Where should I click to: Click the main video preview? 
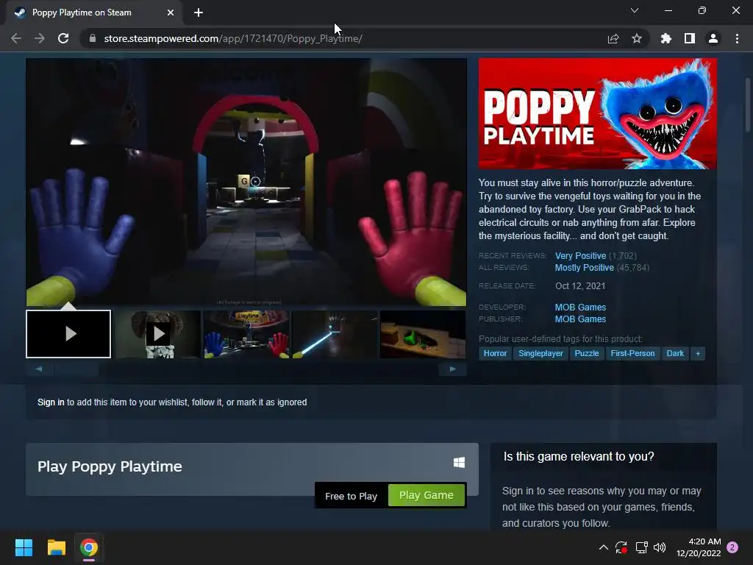point(246,182)
